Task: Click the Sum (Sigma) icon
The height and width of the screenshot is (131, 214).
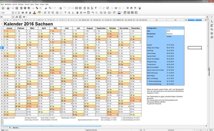Action: tap(21, 17)
